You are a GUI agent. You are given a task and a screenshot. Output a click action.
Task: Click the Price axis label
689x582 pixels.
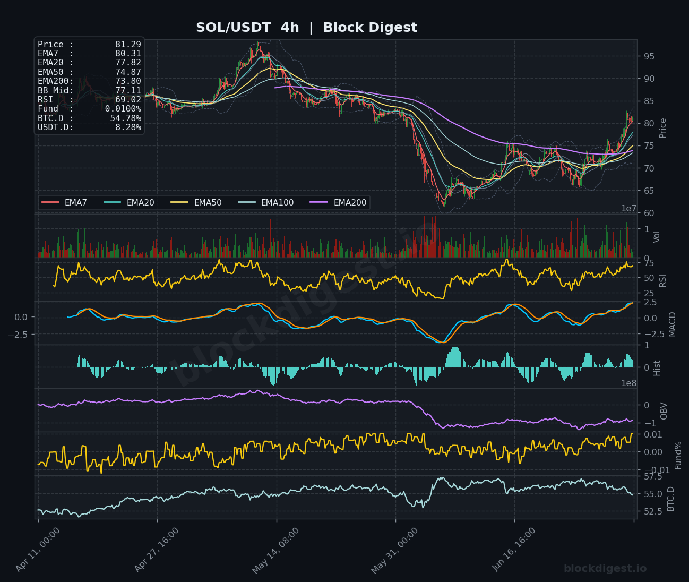click(x=662, y=128)
